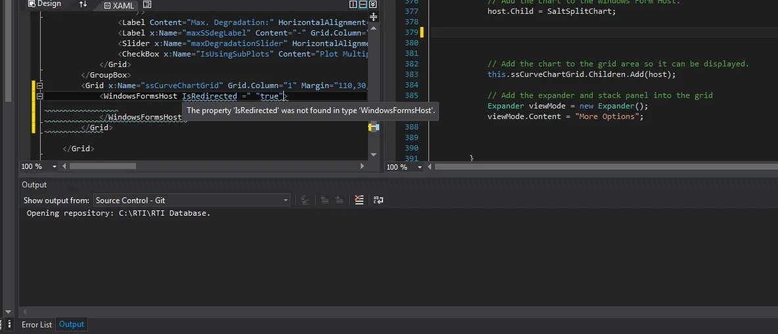
Task: Toggle word wrap in Output window
Action: (378, 200)
